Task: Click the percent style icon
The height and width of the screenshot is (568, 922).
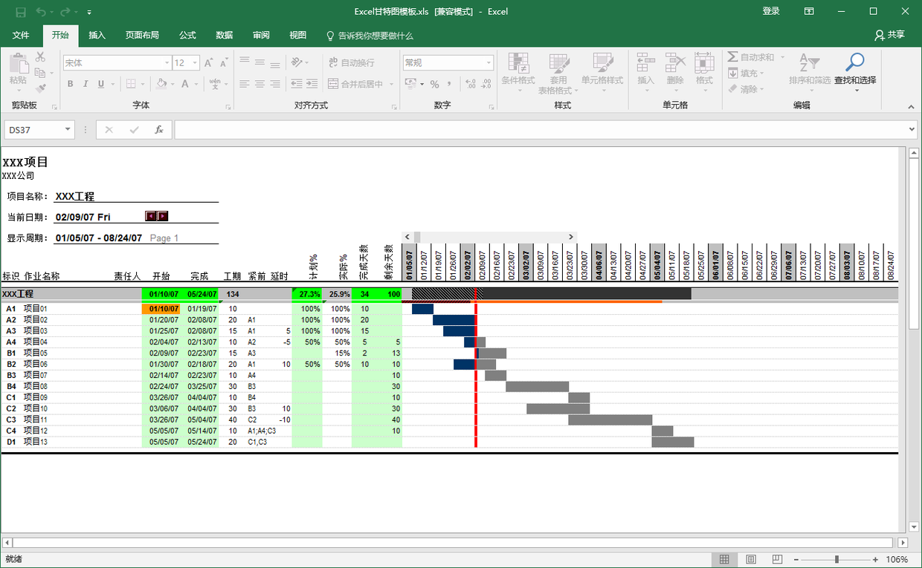Action: (434, 84)
